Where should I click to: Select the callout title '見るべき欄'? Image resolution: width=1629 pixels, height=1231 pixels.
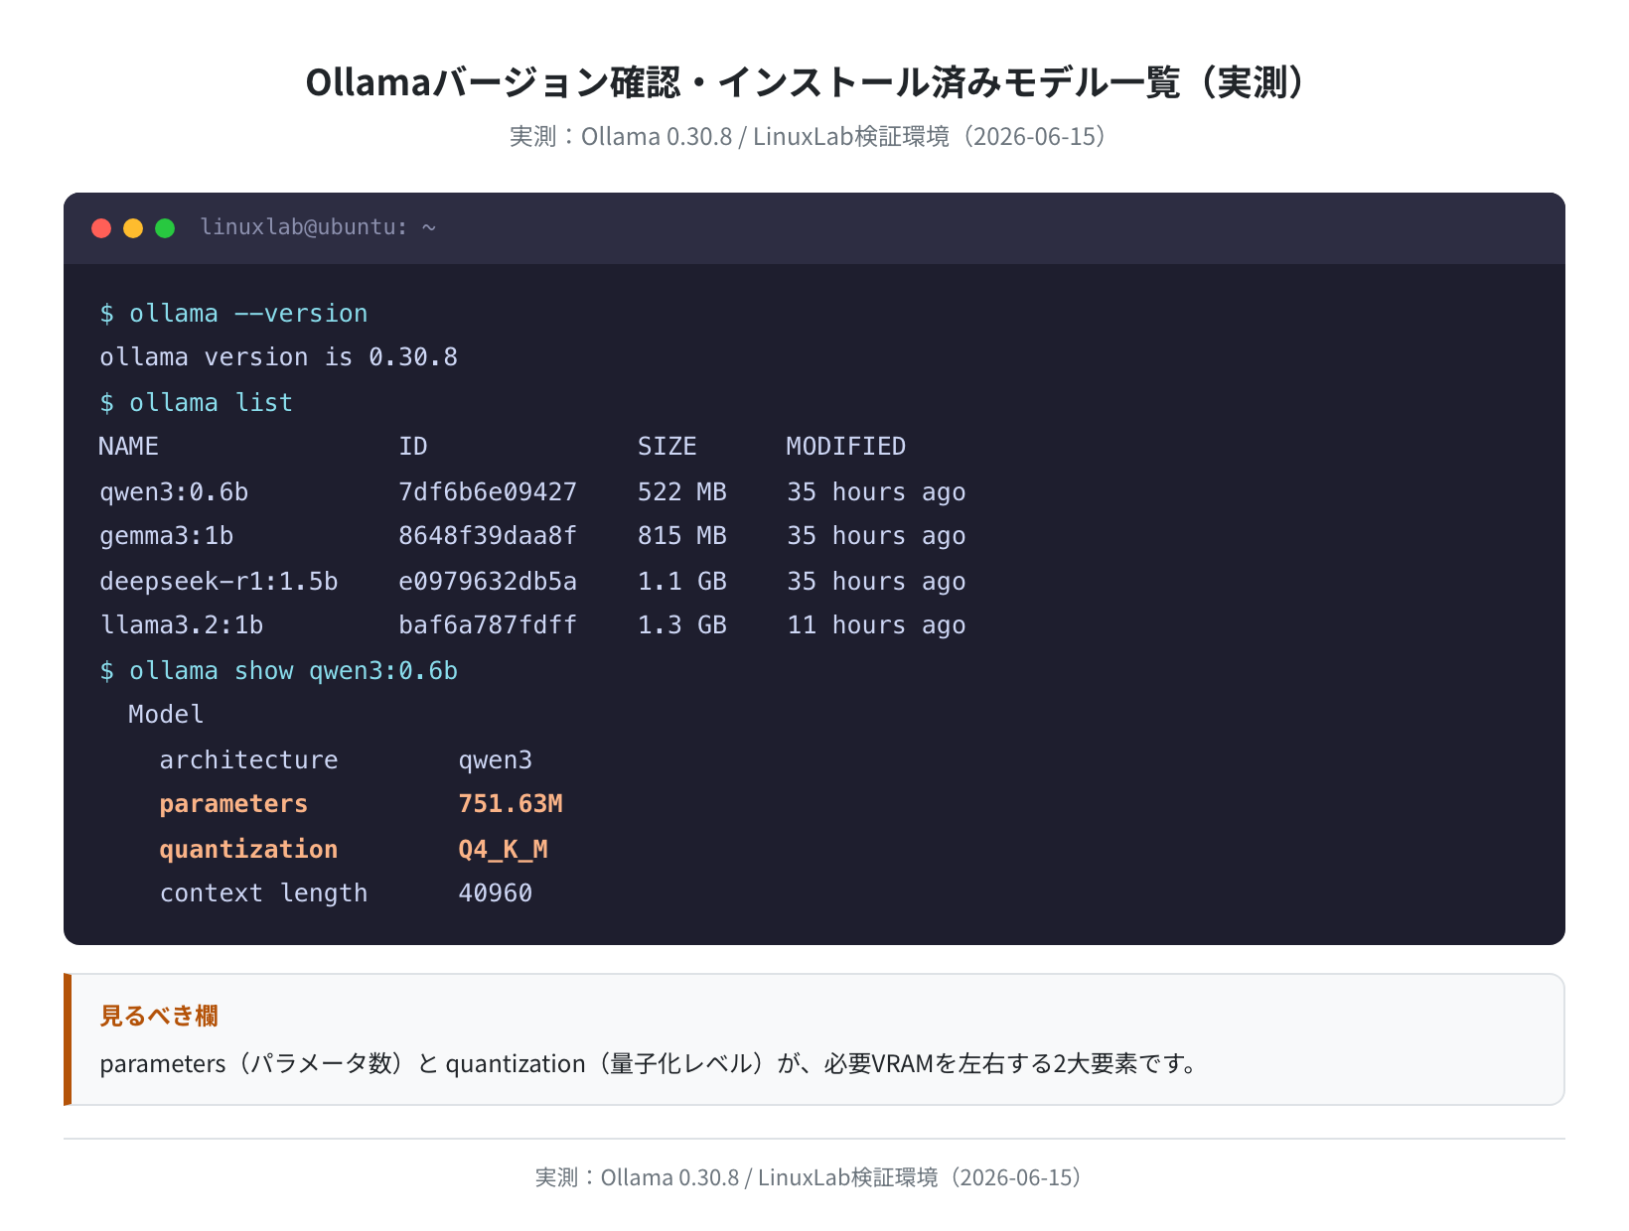(159, 1016)
